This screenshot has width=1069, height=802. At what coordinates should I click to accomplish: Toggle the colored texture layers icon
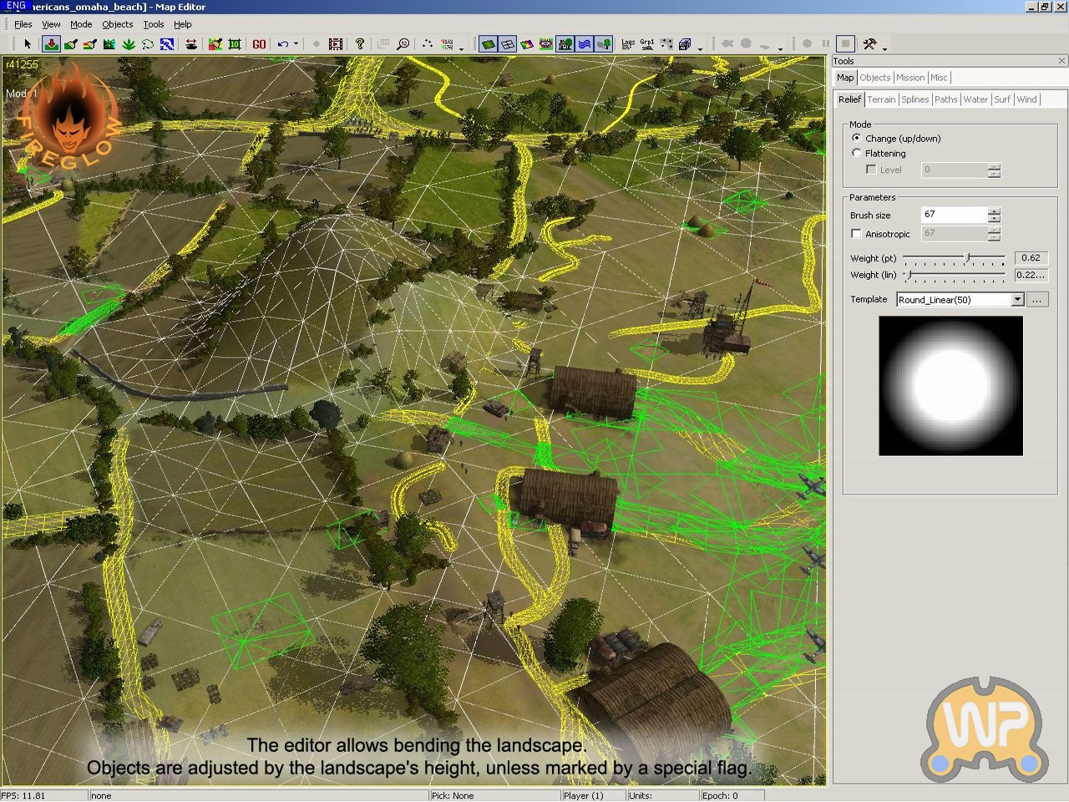pos(527,43)
